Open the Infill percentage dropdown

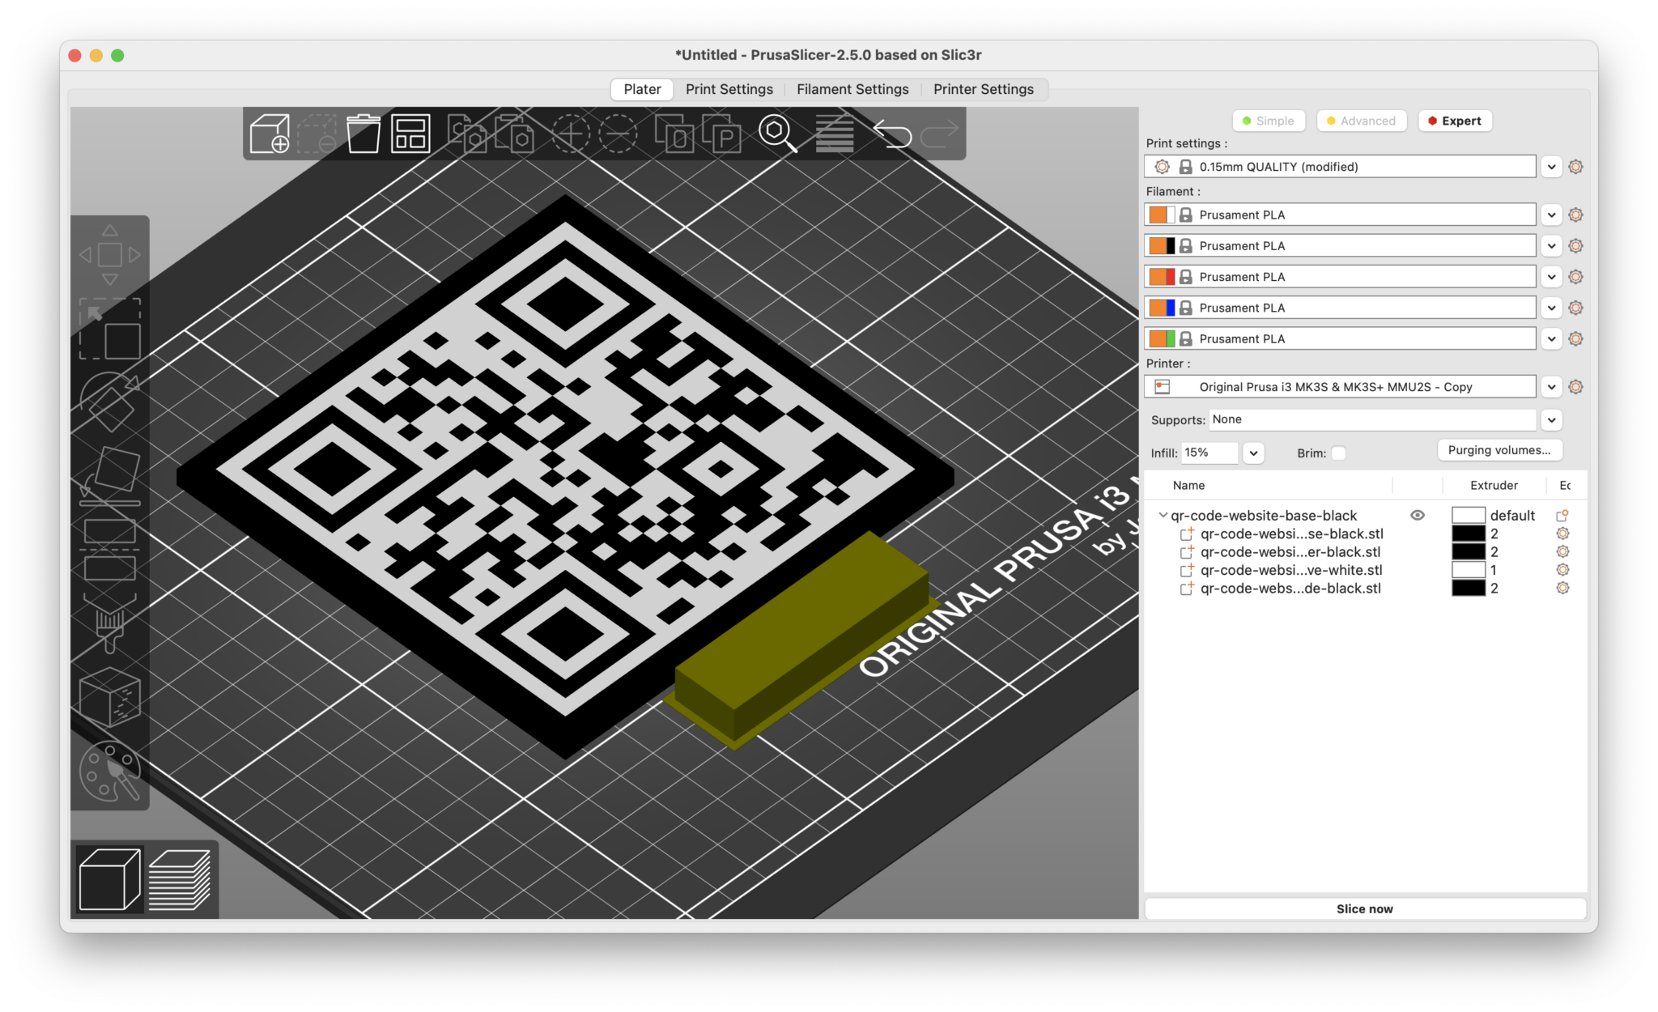[x=1253, y=453]
